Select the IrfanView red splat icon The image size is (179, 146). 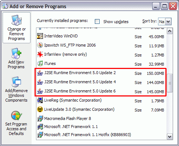(x=40, y=54)
